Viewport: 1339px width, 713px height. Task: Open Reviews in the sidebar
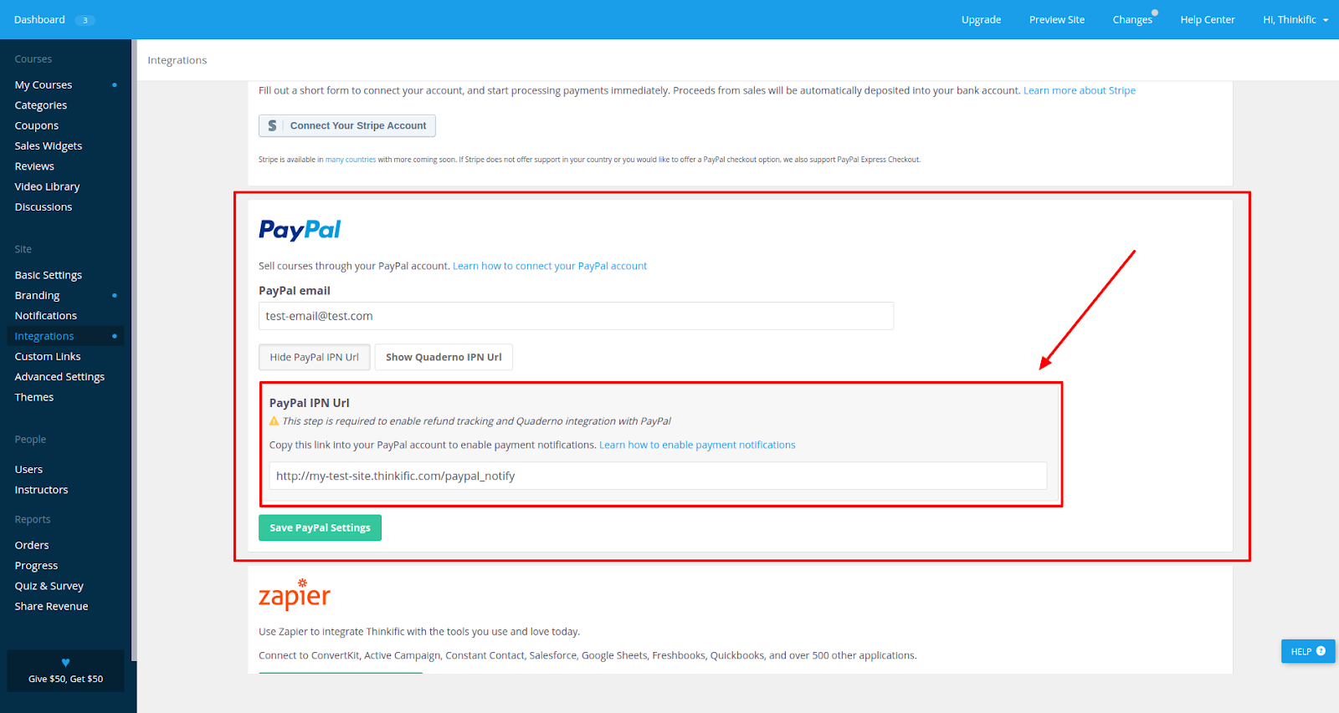point(34,166)
